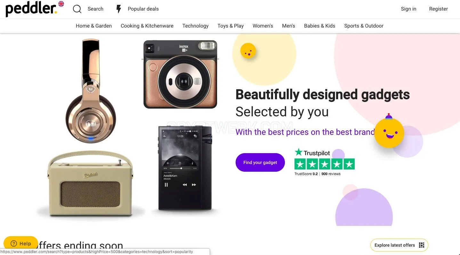
Task: Click the Find your gadget button
Action: coord(260,162)
